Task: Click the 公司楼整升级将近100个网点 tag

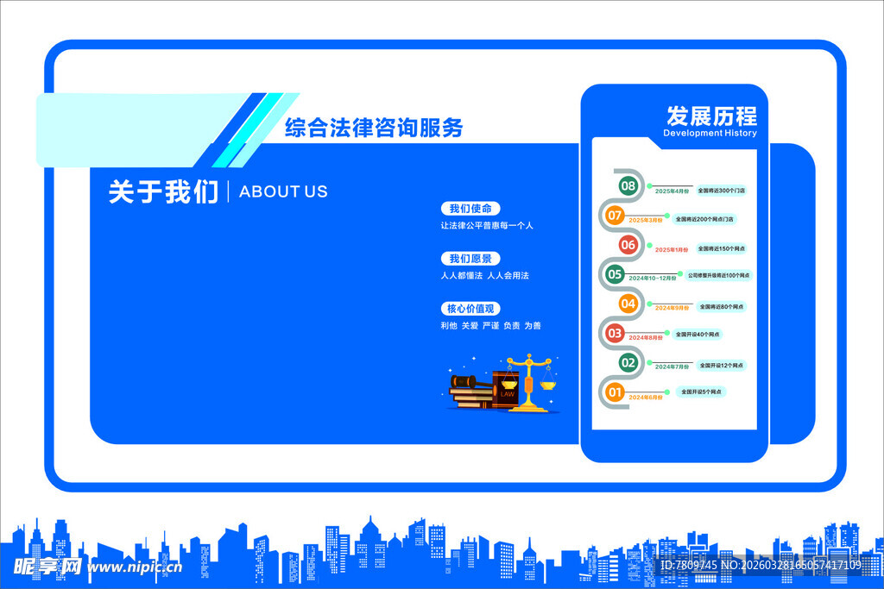Action: [x=718, y=275]
